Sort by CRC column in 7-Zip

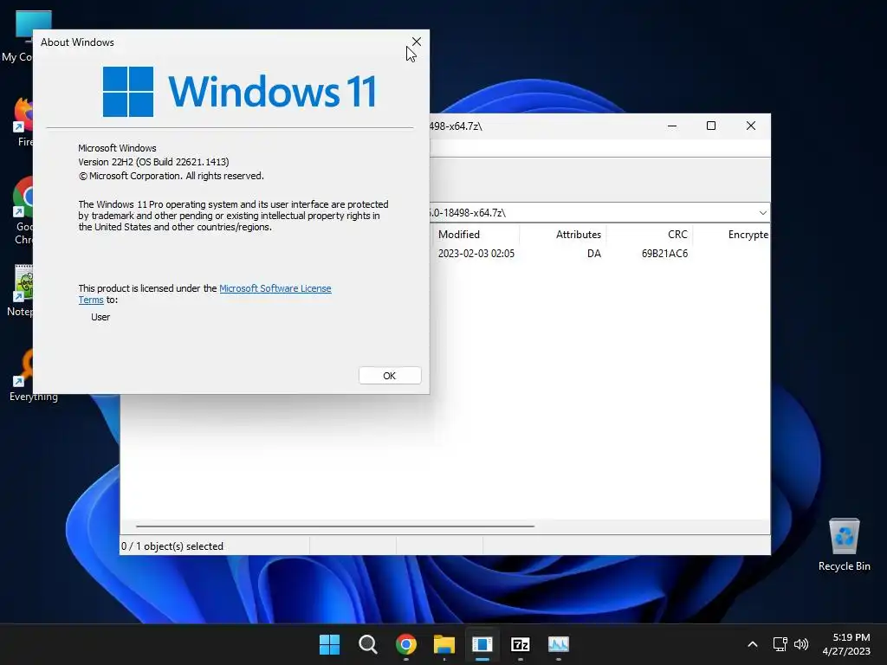coord(650,234)
